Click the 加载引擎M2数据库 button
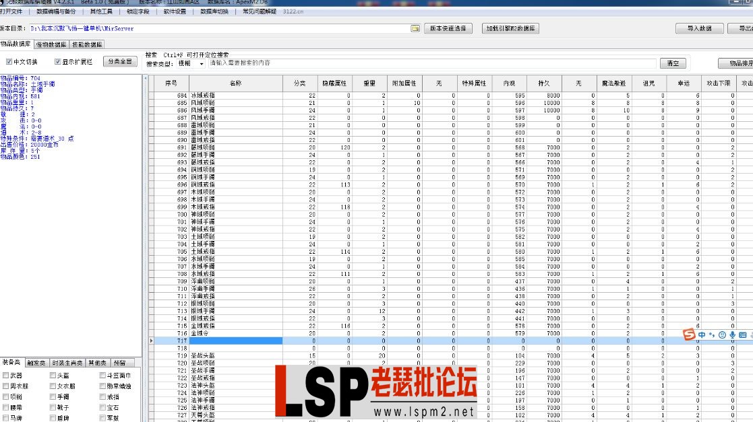The height and width of the screenshot is (422, 753). coord(510,28)
